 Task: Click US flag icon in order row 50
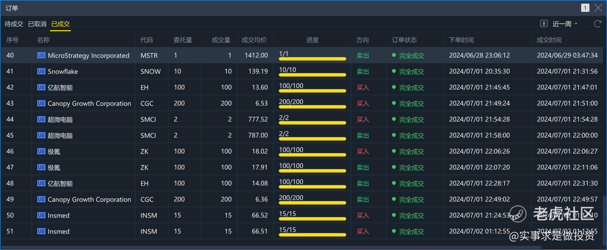[41, 215]
